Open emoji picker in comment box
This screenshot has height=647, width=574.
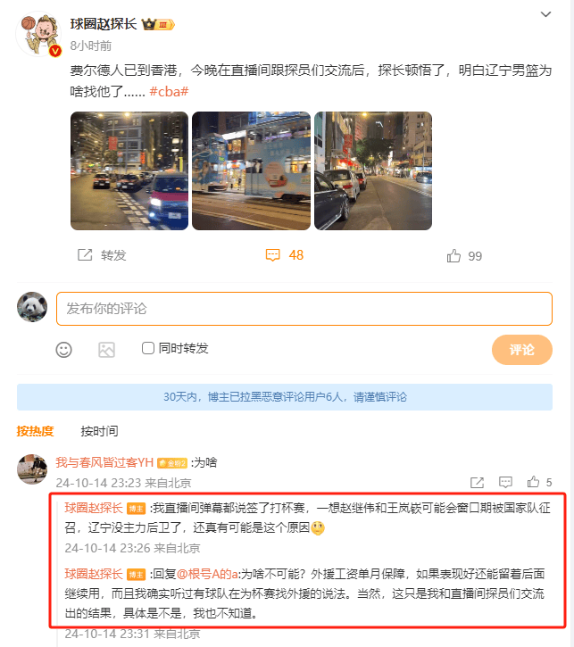64,350
